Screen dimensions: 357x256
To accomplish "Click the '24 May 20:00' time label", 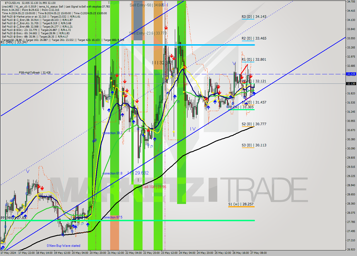I will click(205, 253).
